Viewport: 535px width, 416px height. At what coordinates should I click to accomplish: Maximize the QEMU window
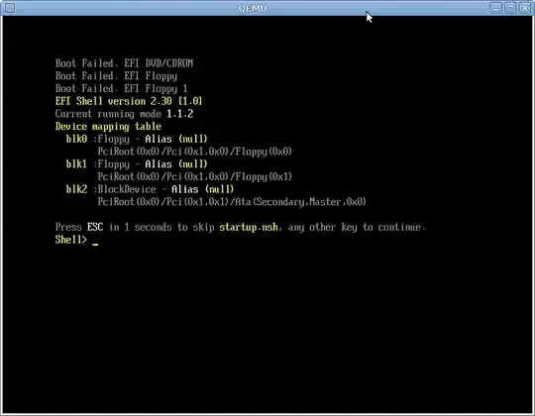point(510,8)
